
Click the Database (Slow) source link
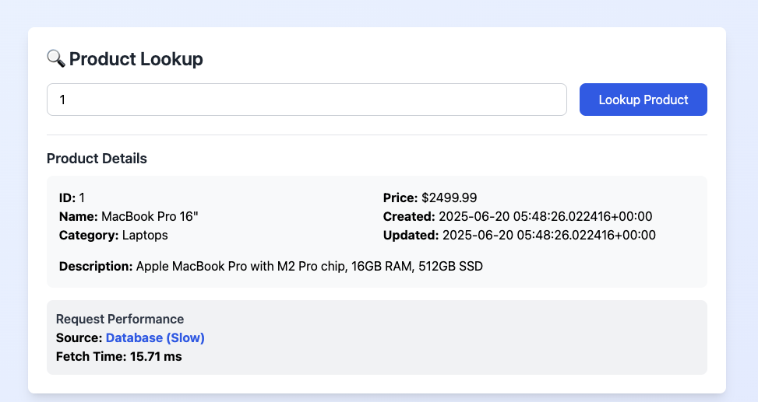coord(155,337)
